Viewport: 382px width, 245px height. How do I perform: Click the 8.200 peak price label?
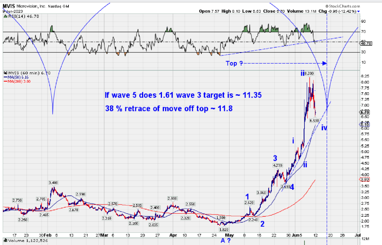tap(310, 74)
